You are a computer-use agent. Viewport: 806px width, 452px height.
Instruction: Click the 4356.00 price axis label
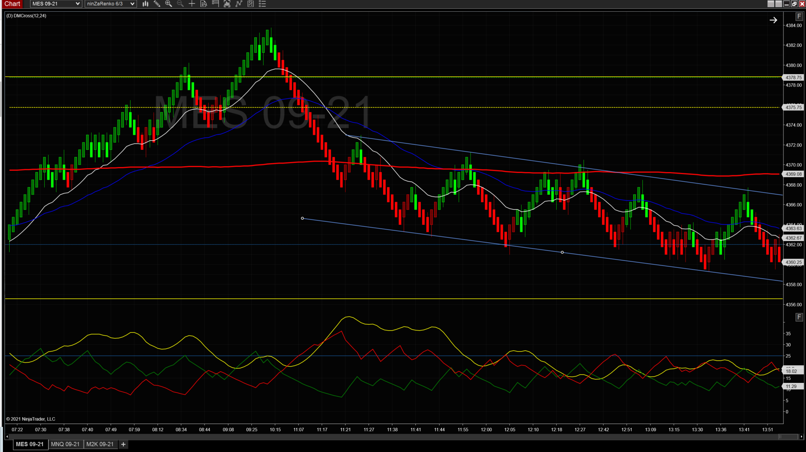[x=794, y=305]
